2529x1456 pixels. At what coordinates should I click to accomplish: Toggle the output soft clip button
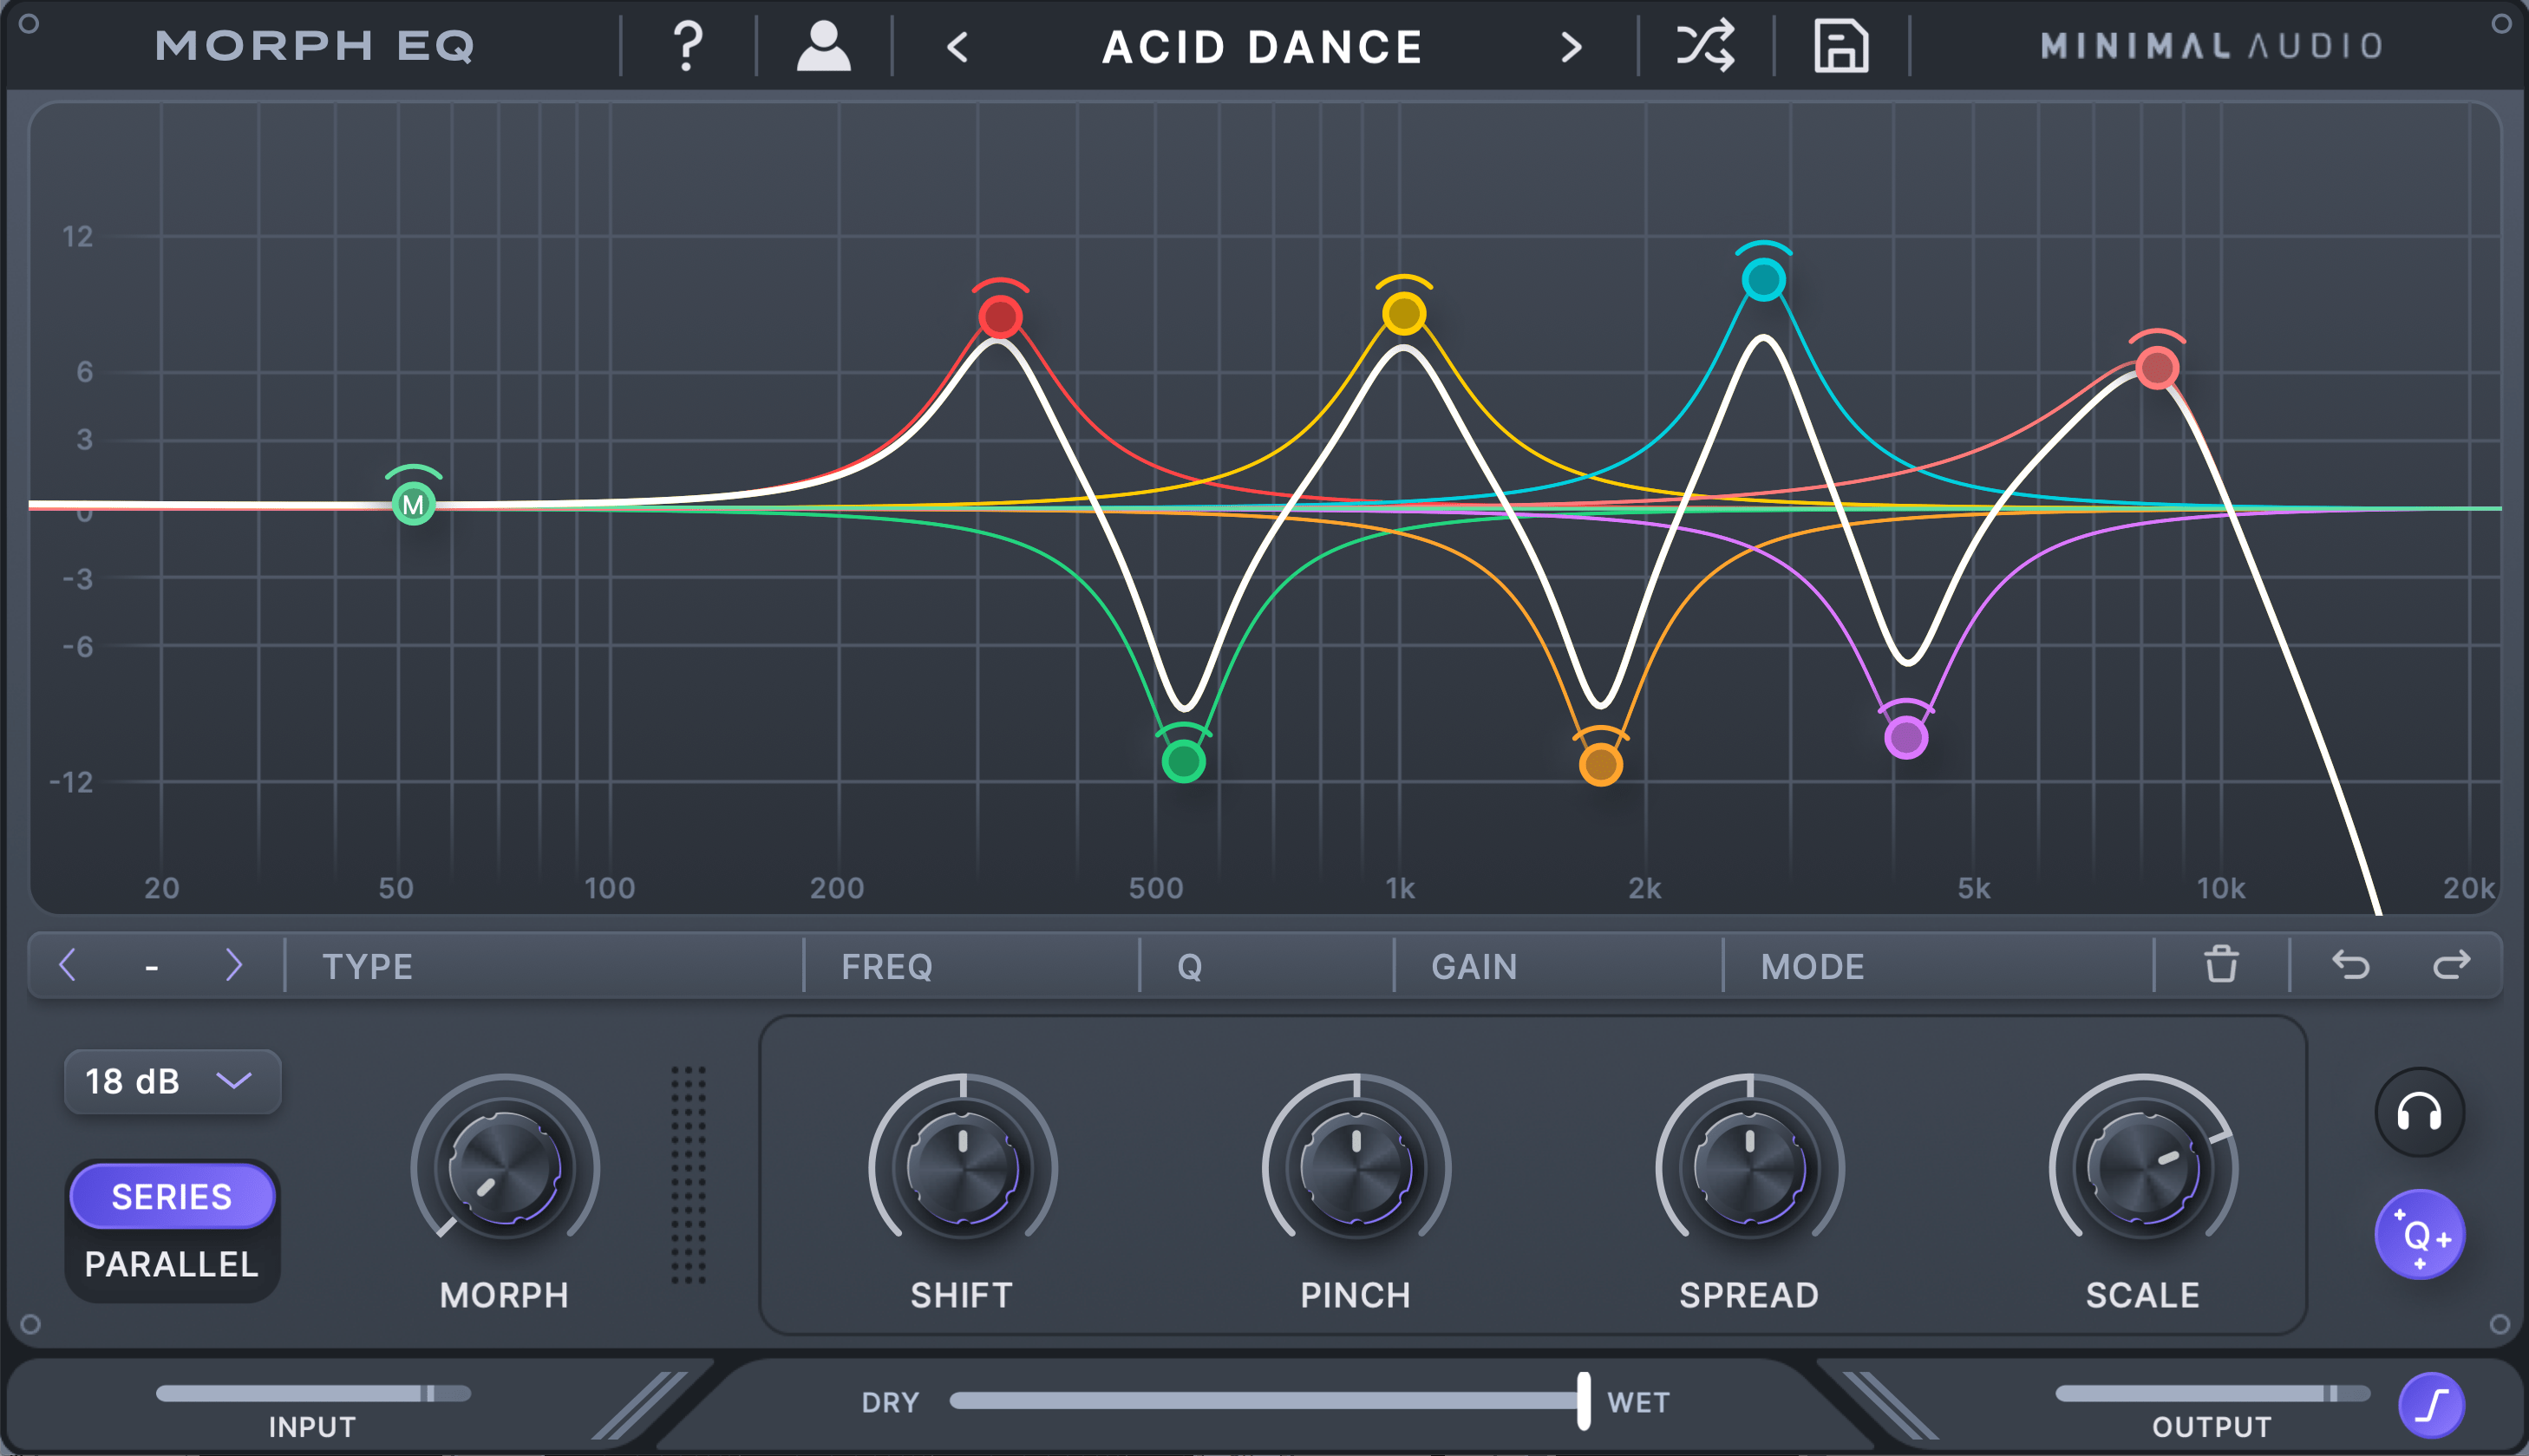[x=2431, y=1404]
